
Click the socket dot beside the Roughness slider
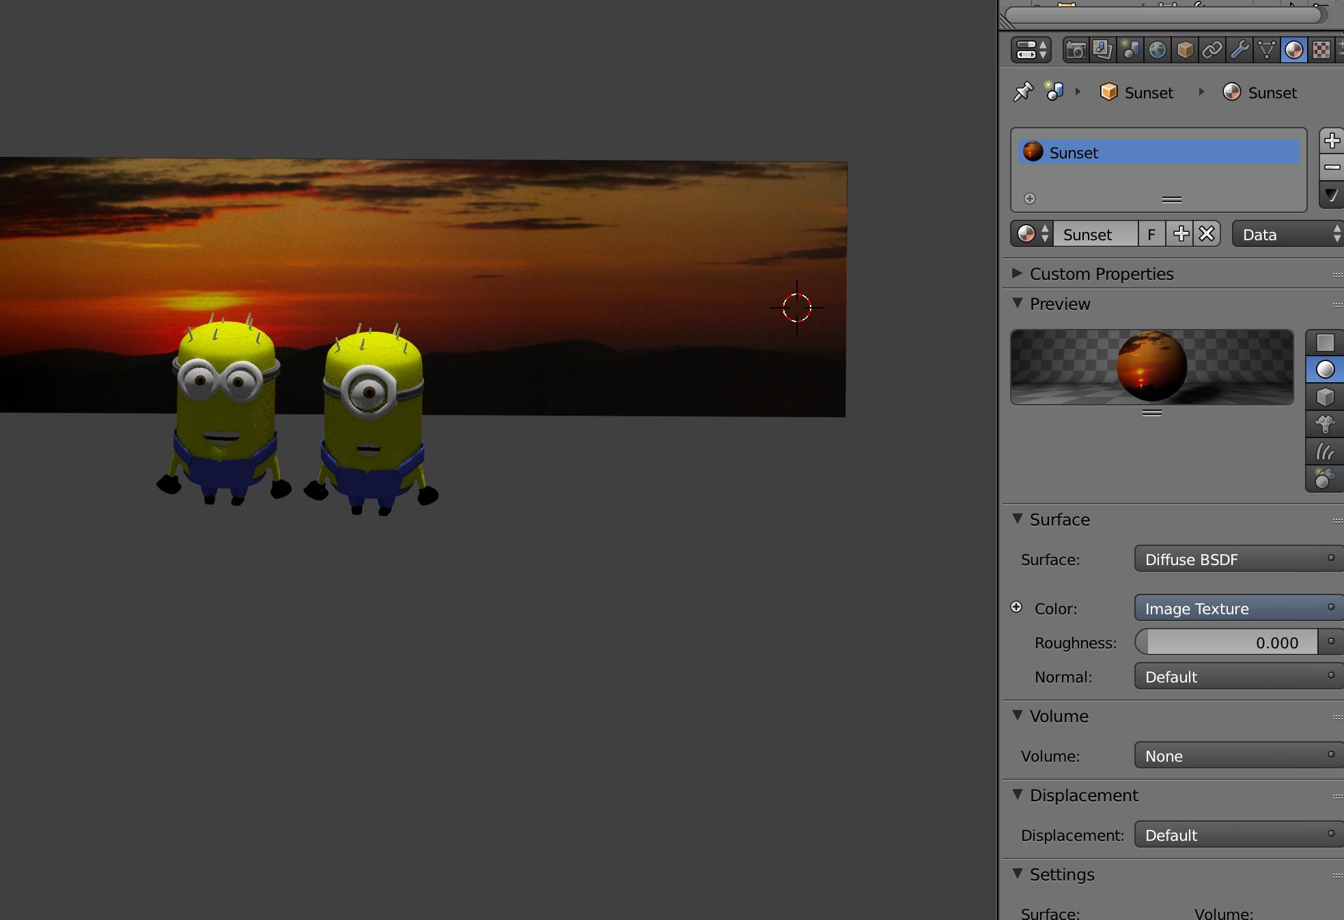click(x=1331, y=642)
